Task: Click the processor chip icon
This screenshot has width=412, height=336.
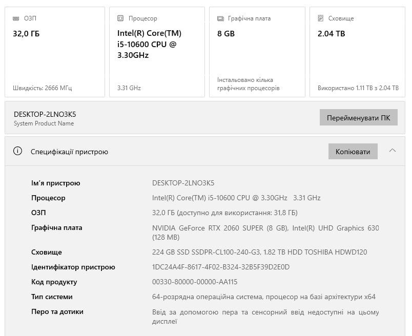Action: [120, 18]
